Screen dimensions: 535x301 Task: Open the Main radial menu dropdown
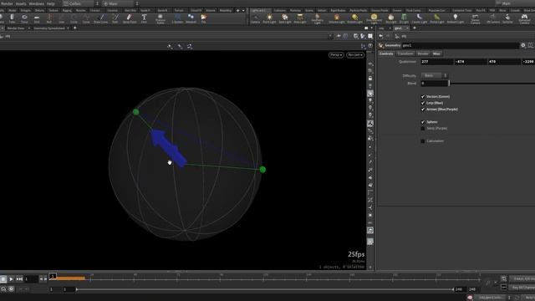pos(120,3)
